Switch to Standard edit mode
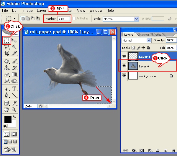The height and width of the screenshot is (156, 177). pos(6,134)
